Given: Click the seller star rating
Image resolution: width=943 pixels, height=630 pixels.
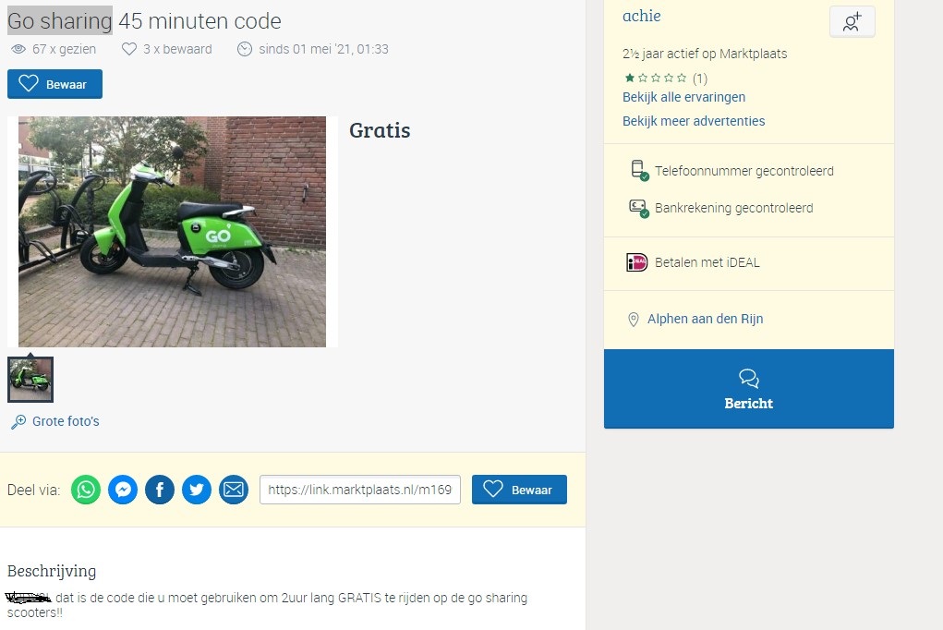Looking at the screenshot, I should (656, 78).
